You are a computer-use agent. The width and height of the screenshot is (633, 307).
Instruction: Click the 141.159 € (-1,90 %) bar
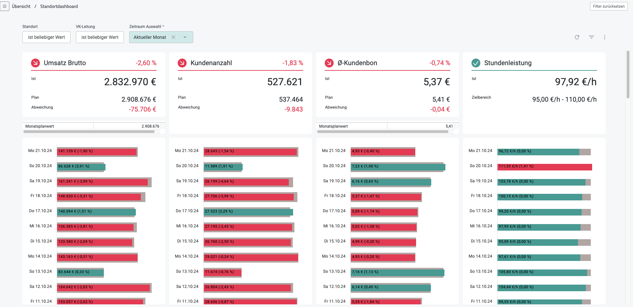(97, 151)
